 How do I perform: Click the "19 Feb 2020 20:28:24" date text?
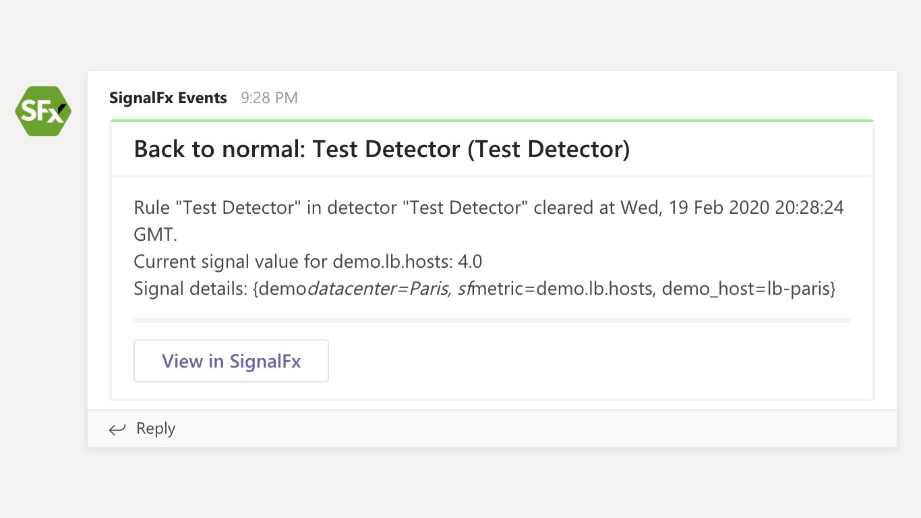(x=756, y=207)
